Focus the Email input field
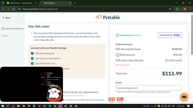 point(149,88)
